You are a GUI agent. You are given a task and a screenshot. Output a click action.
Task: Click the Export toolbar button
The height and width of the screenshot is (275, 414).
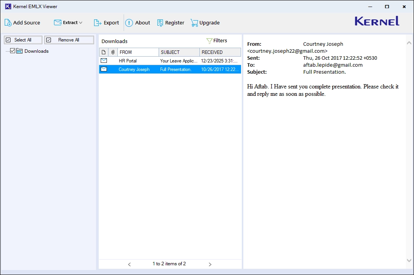pyautogui.click(x=107, y=22)
